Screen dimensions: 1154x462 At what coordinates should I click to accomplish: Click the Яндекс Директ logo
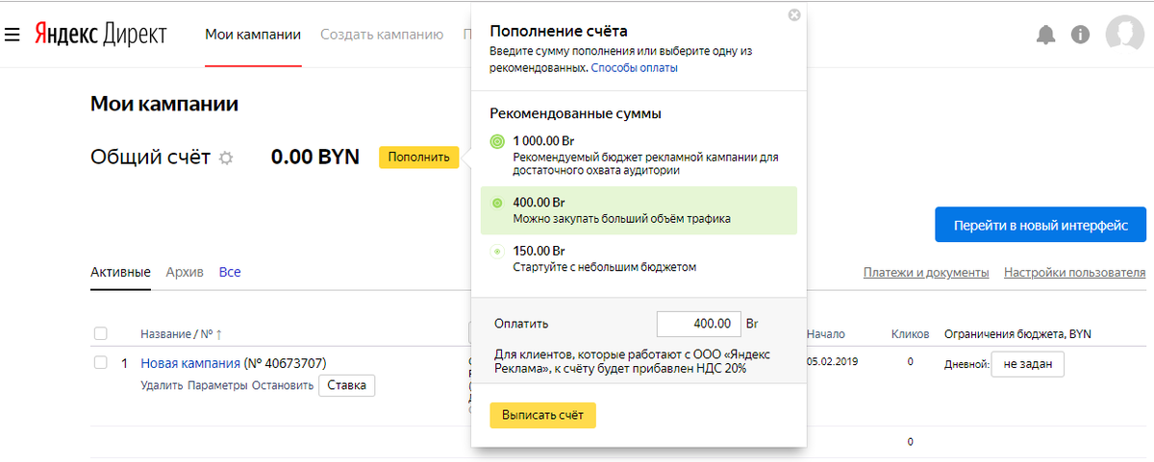coord(100,35)
